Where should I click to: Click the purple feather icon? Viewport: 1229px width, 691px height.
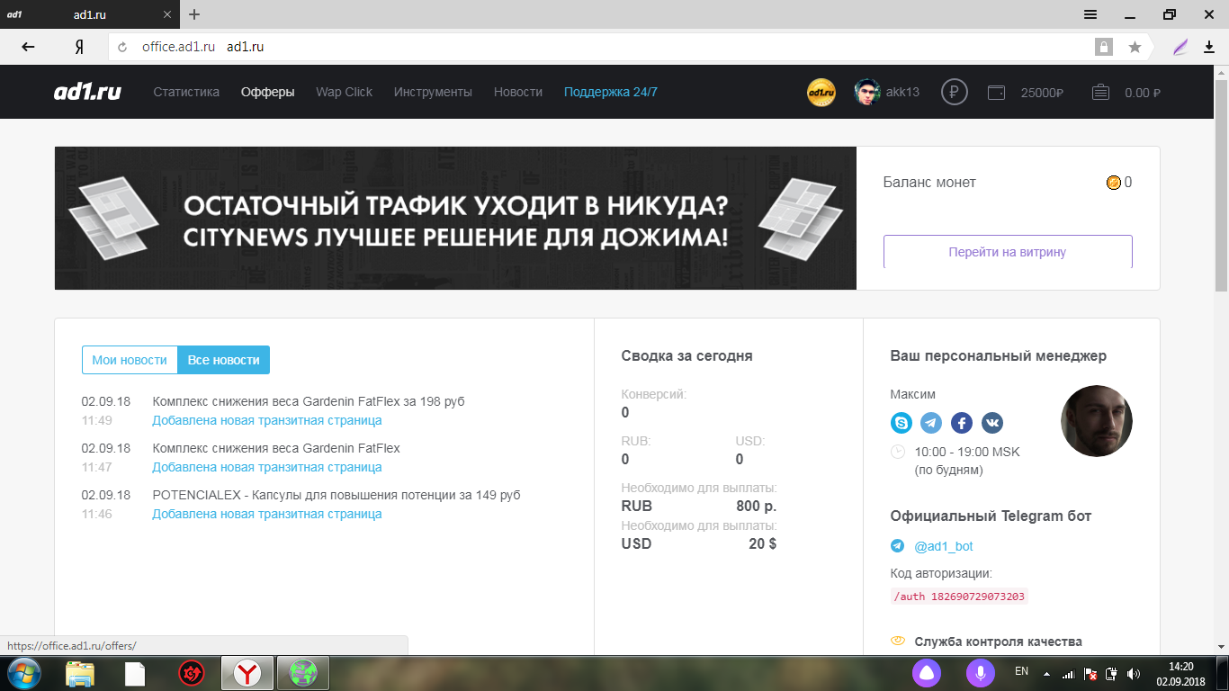pyautogui.click(x=1180, y=47)
